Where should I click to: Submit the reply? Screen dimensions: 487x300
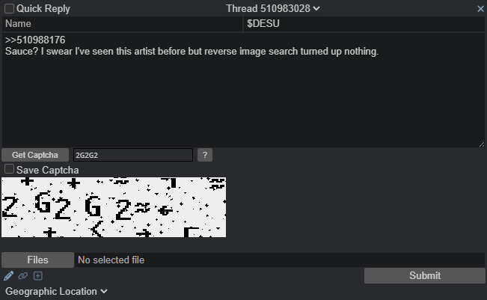tap(425, 275)
